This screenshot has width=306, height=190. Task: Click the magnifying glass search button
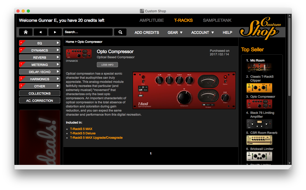click(x=120, y=32)
